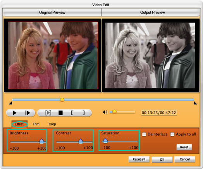Click the yellow playhead on the seek bar

pos(62,100)
